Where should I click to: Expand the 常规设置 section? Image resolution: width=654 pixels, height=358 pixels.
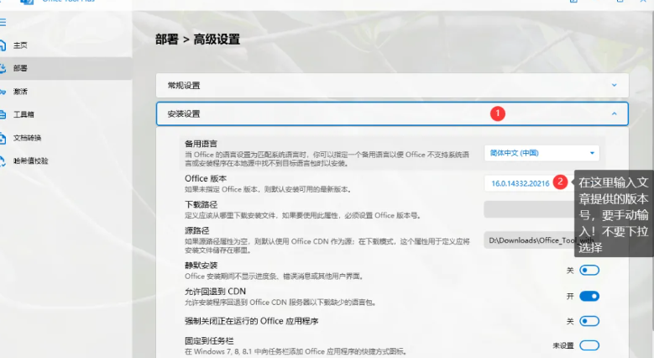tap(392, 85)
